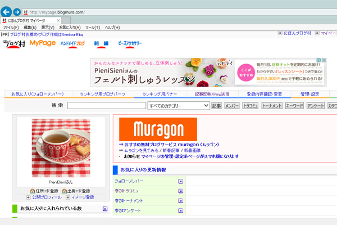Click the トラコミュ search button
337x225 pixels.
(x=251, y=106)
